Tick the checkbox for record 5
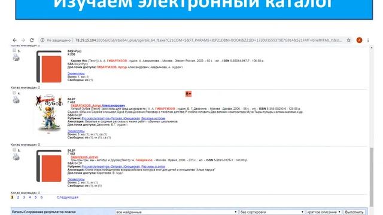 pos(14,150)
